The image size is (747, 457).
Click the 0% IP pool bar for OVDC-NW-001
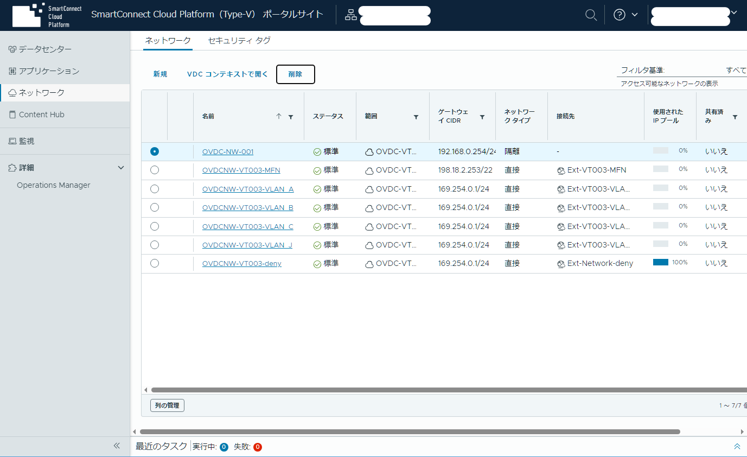pos(661,150)
